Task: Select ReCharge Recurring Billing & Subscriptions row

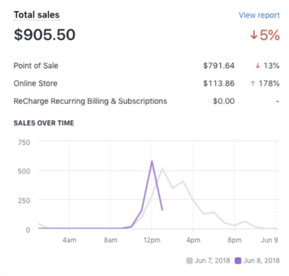Action: pyautogui.click(x=90, y=101)
